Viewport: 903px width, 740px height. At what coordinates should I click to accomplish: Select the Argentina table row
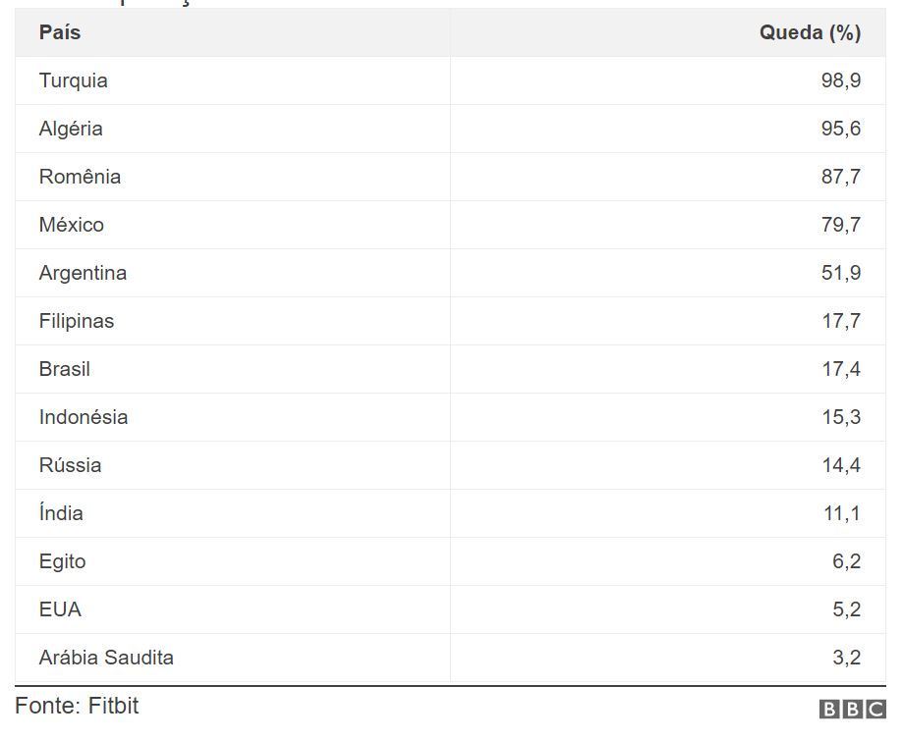pos(450,273)
